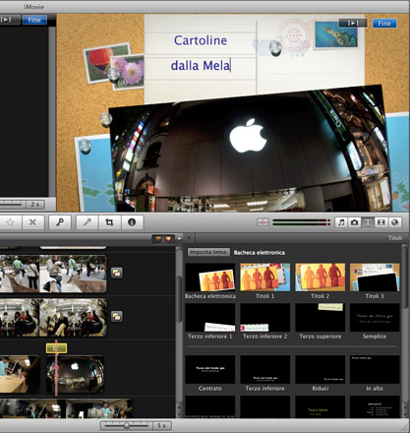Click the project scrollbar up arrow
The image size is (410, 433).
179,407
